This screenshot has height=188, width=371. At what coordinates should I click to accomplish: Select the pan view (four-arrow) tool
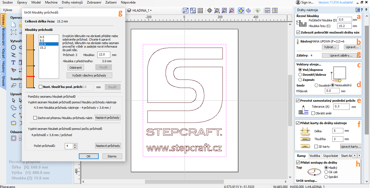click(209, 11)
